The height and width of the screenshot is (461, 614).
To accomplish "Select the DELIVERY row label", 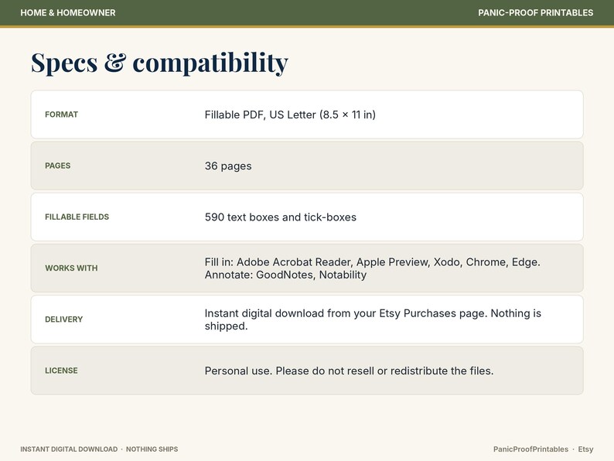I will pyautogui.click(x=64, y=319).
